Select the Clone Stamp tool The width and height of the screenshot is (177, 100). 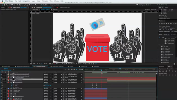point(27,5)
